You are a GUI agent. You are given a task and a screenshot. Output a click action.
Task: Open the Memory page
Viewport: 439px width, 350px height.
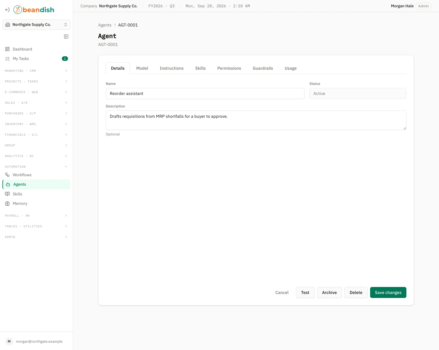[37, 204]
